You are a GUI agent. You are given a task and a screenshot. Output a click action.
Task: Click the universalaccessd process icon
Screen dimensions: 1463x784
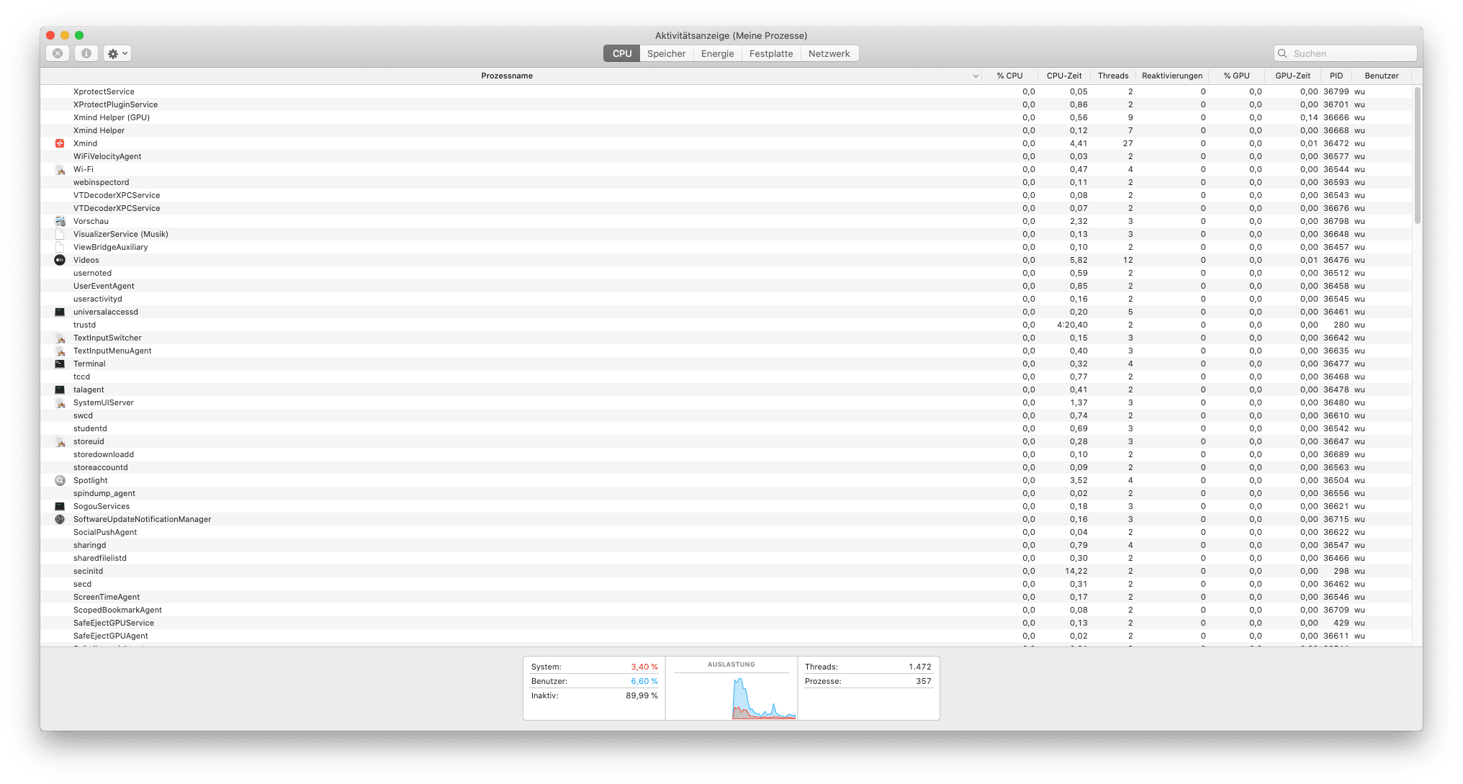click(60, 312)
